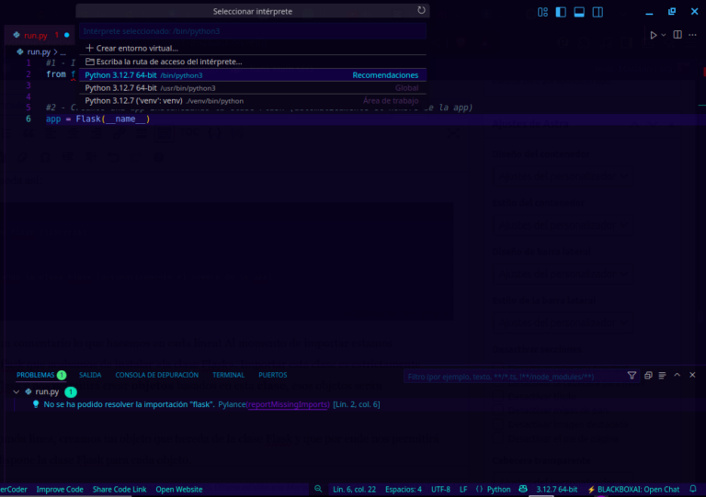Select Python 3.12.7 ('venv': venv) interpreter
Screen dimensions: 706x497
[x=164, y=101]
